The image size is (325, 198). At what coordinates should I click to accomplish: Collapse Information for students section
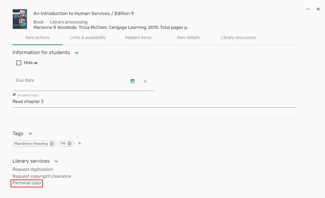(77, 53)
